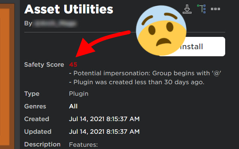Click the Asset Utilities title
The height and width of the screenshot is (149, 239).
pyautogui.click(x=69, y=9)
